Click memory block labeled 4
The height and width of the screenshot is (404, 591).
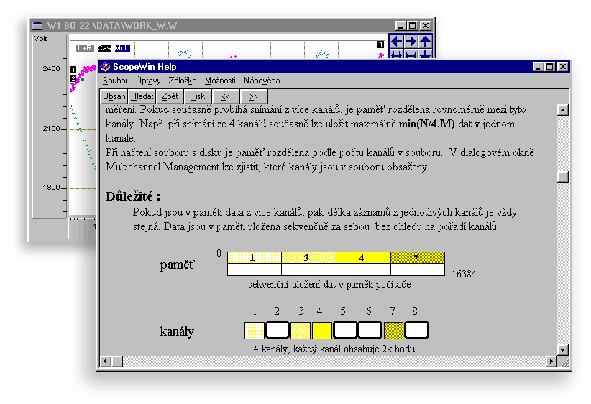coord(363,258)
